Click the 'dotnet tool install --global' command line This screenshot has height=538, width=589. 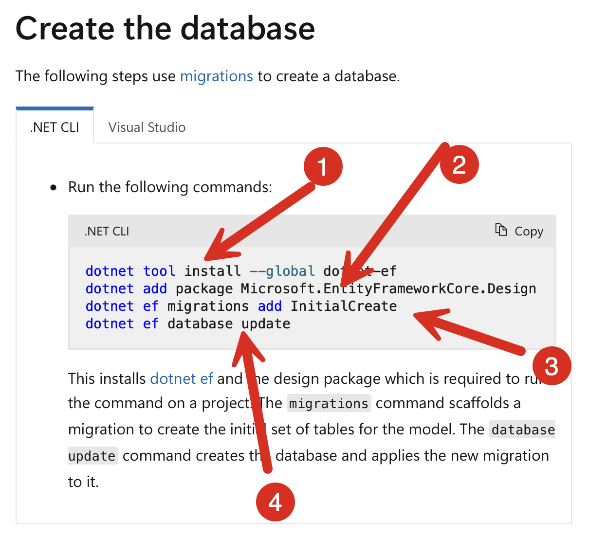pyautogui.click(x=240, y=271)
